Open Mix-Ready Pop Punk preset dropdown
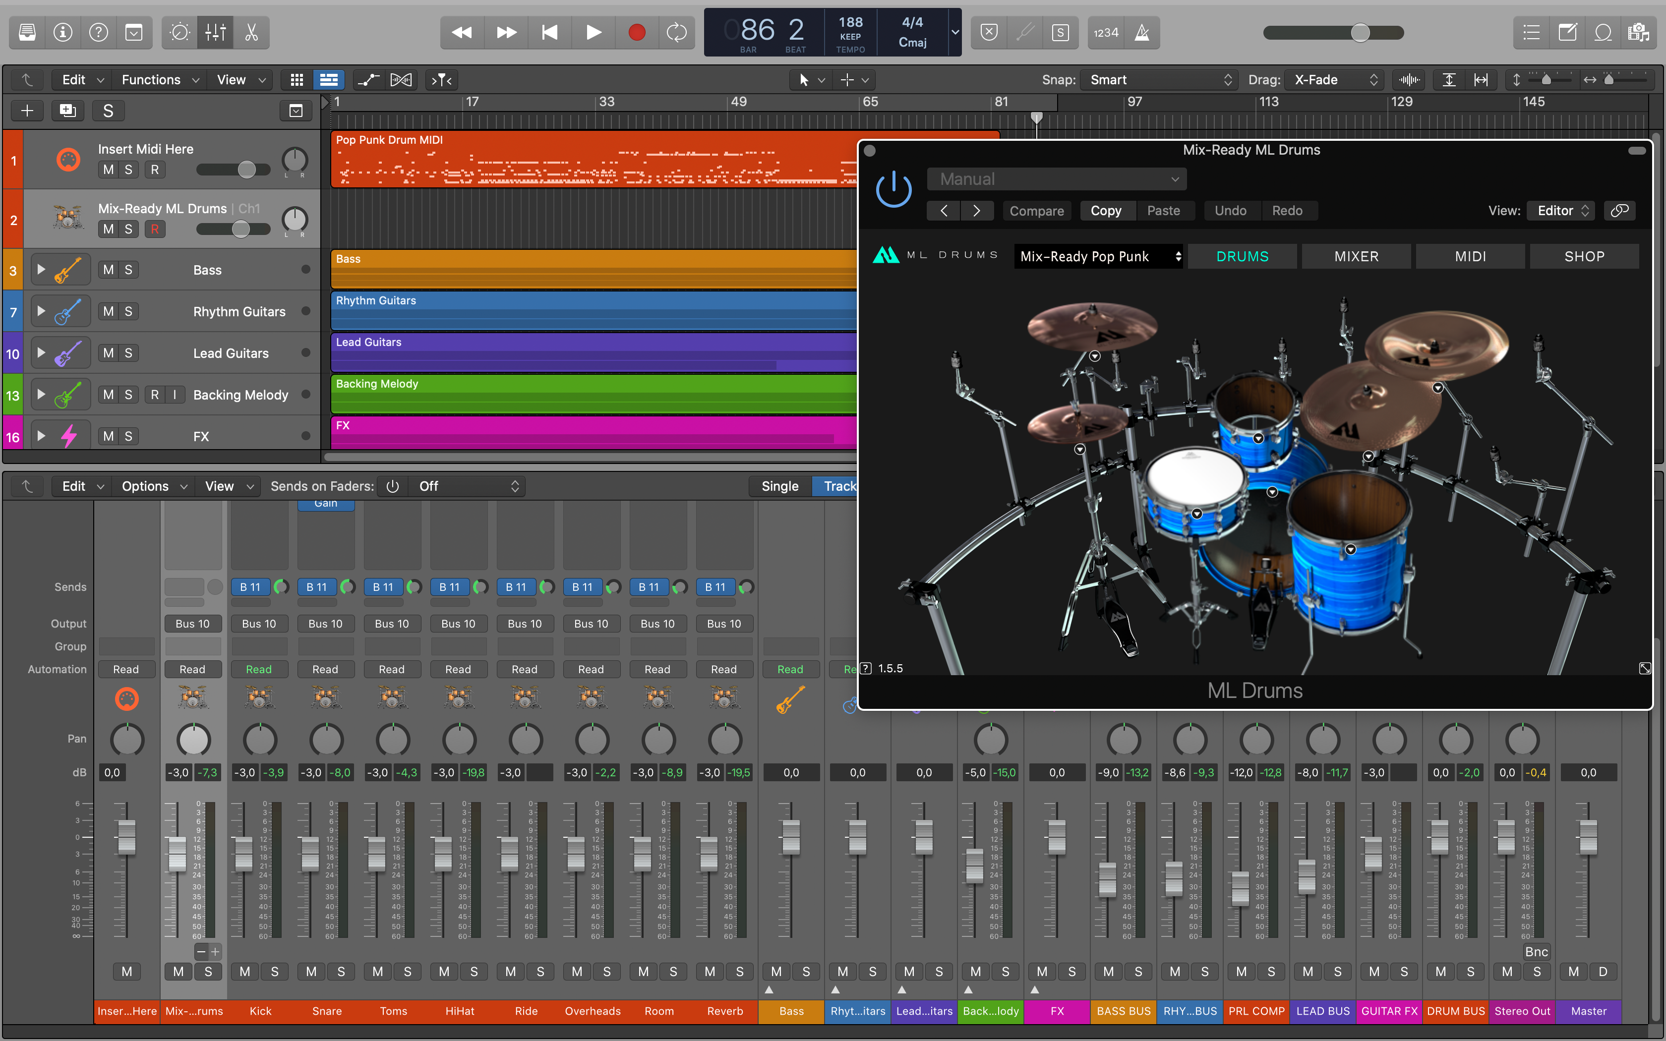Viewport: 1666px width, 1041px height. tap(1099, 257)
